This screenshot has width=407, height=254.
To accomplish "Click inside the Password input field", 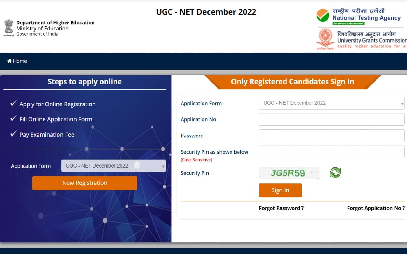I will [x=331, y=136].
